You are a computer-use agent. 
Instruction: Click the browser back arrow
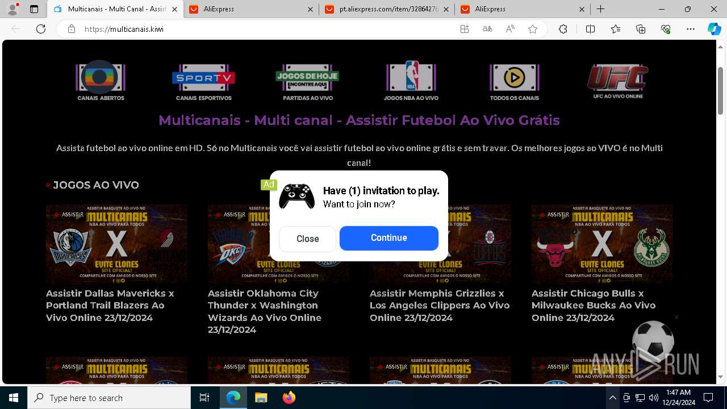pyautogui.click(x=16, y=29)
